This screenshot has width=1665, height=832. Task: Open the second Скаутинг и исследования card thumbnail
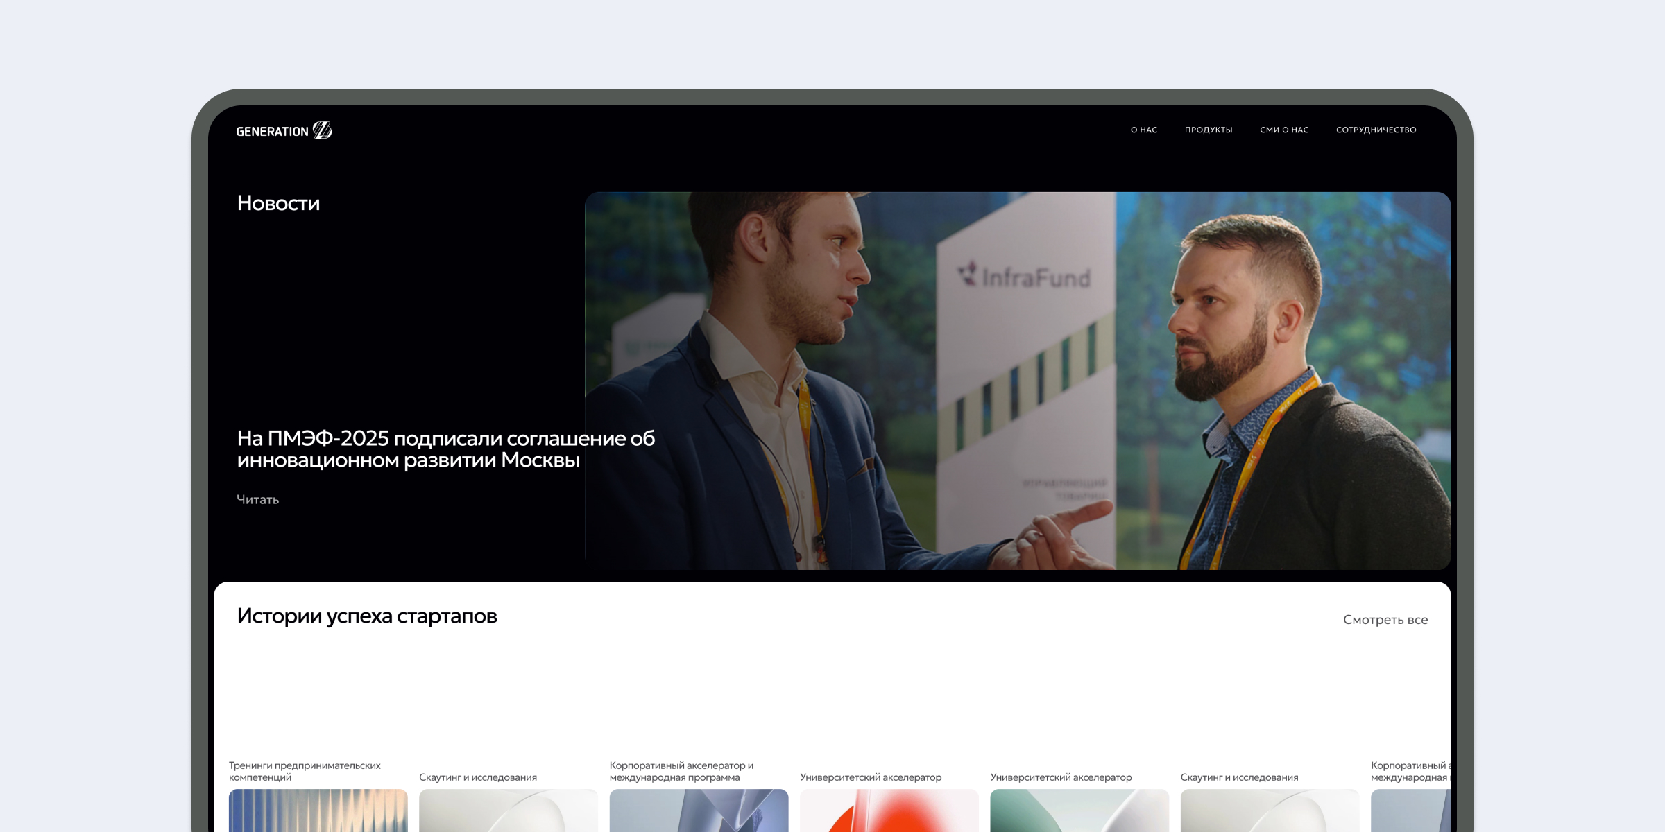[x=1270, y=811]
